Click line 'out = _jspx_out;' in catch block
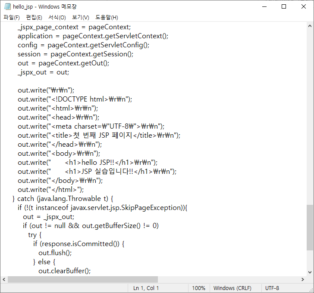Viewport: 314px width, 293px height. point(49,217)
